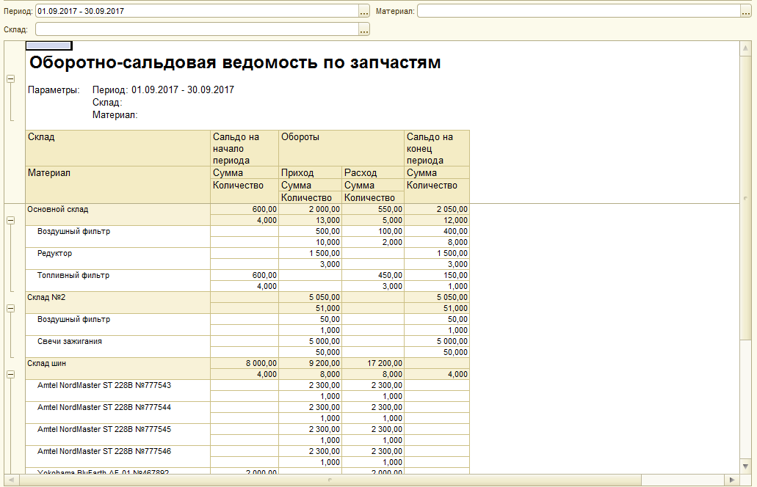The width and height of the screenshot is (757, 487).
Task: Open the Склад selection dialog button
Action: (x=364, y=29)
